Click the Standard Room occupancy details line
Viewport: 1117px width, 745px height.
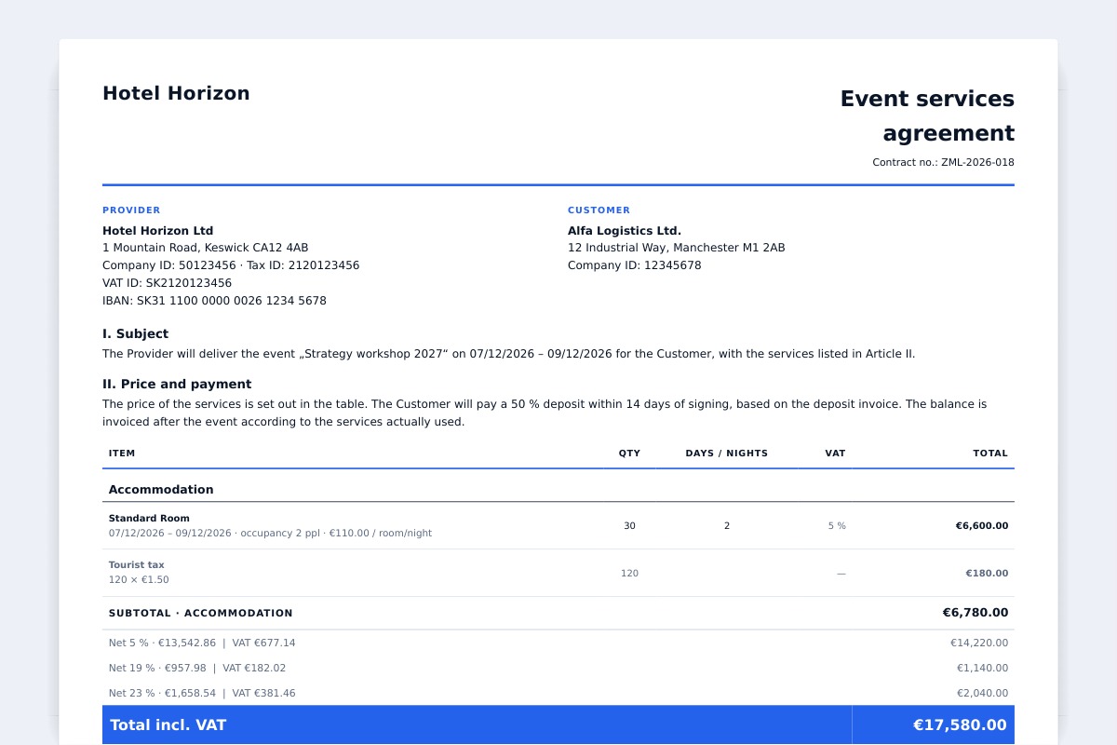click(270, 534)
